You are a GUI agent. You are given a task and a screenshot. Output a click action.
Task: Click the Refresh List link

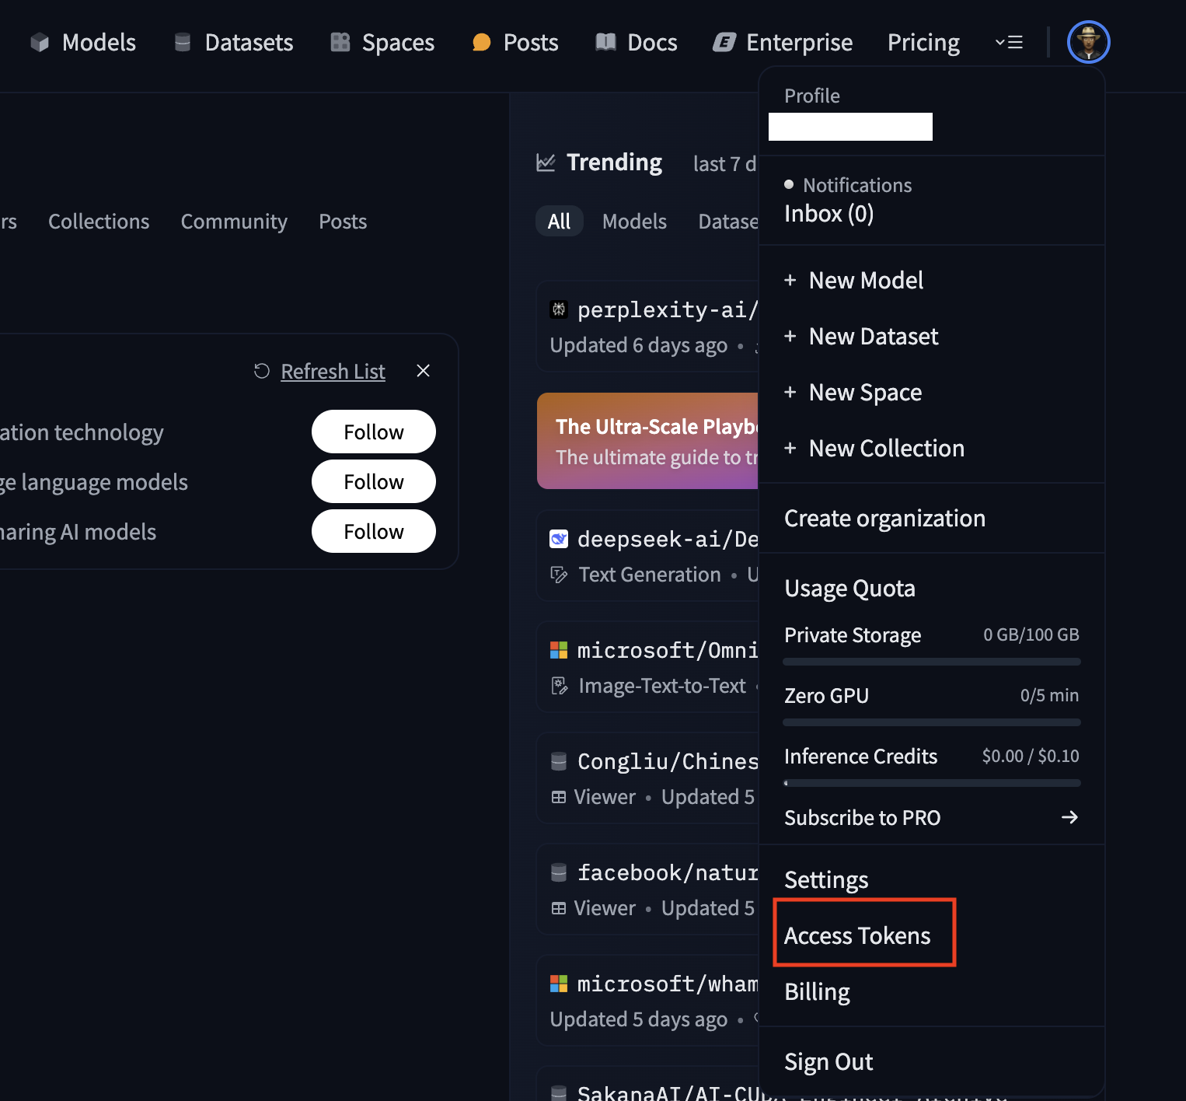[x=333, y=372]
